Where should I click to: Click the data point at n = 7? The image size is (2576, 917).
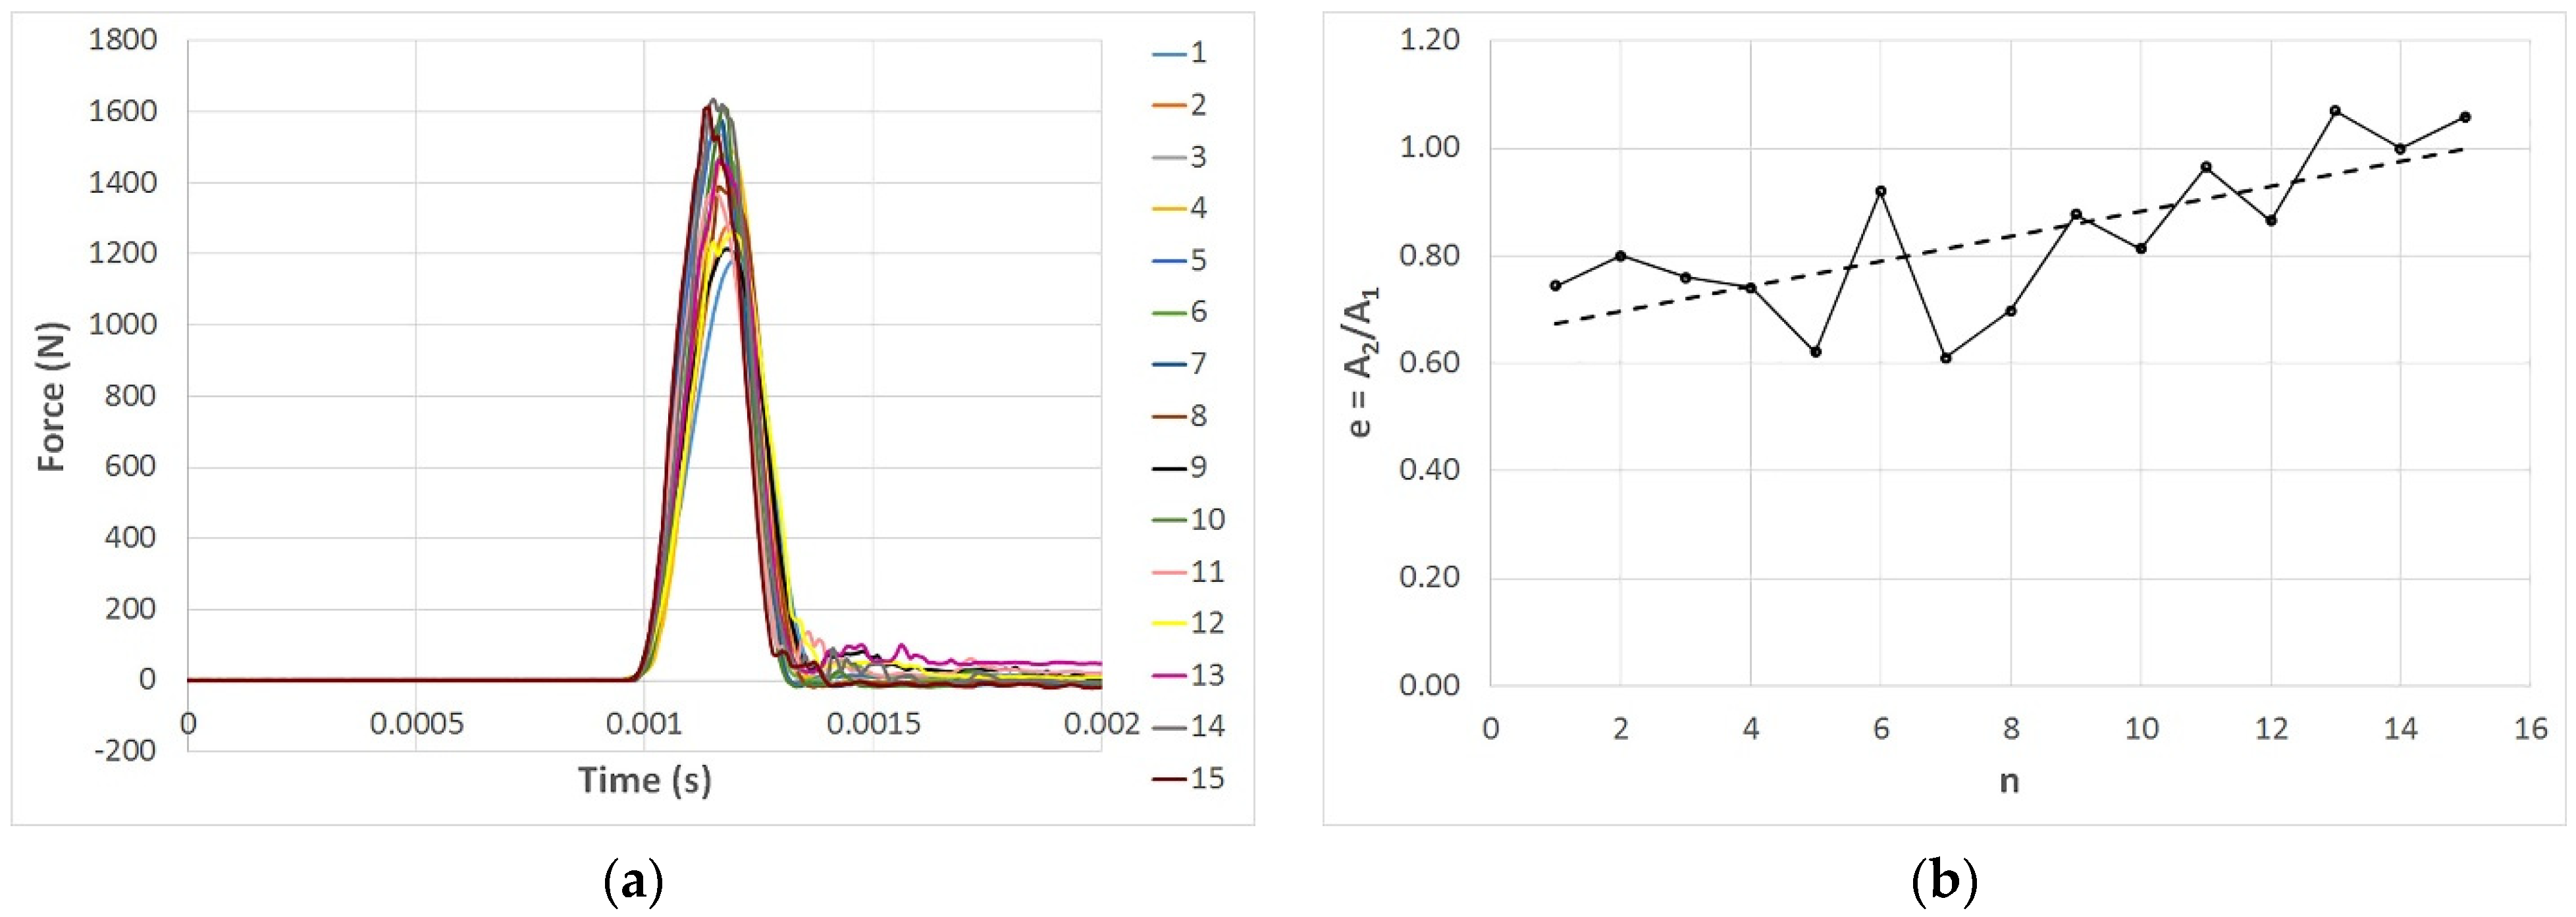click(x=1945, y=358)
